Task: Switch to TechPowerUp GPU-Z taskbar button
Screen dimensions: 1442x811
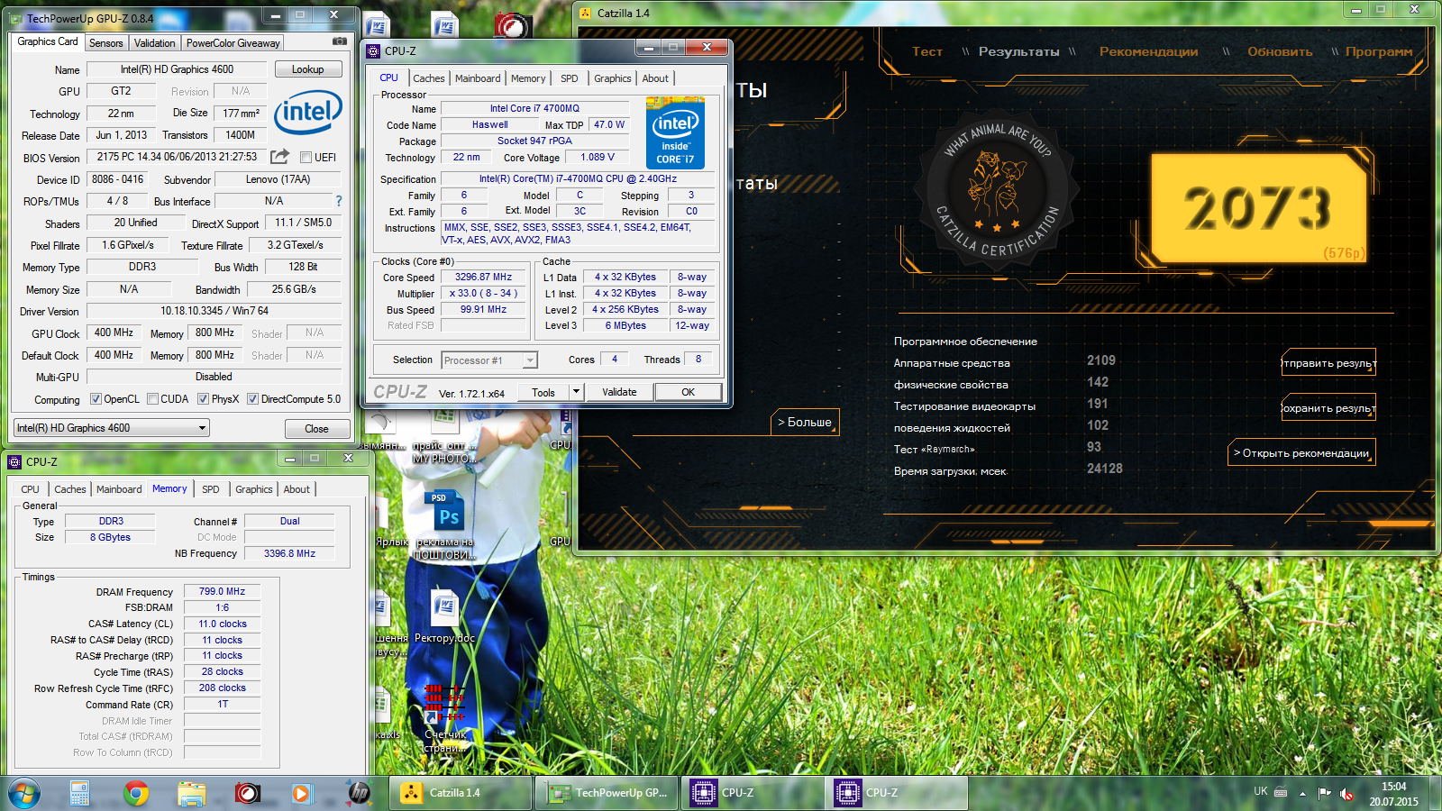Action: tap(607, 793)
